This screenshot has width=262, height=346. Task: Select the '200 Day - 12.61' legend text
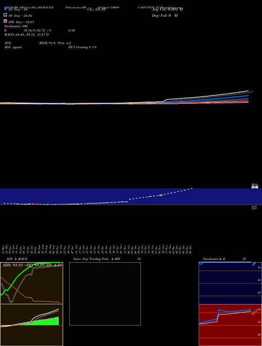[21, 22]
